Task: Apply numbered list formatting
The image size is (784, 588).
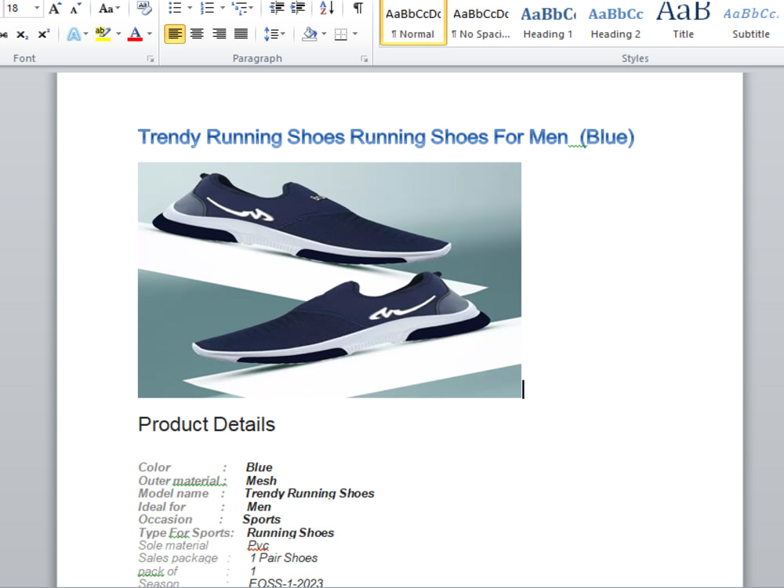Action: point(207,8)
